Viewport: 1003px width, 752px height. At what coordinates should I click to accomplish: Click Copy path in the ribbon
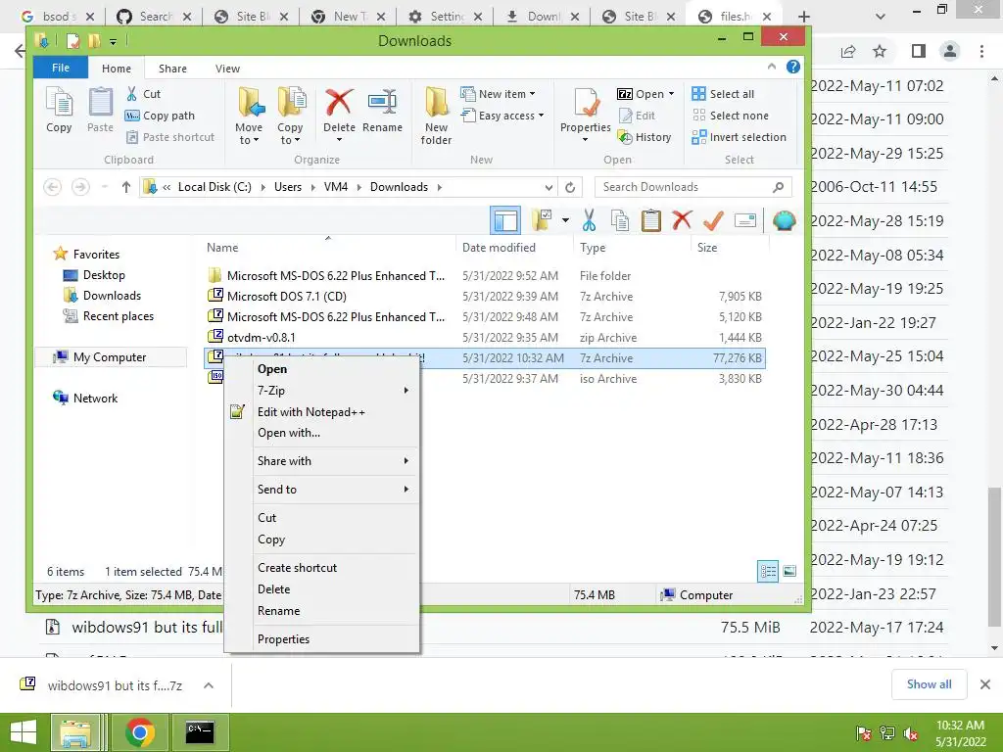[160, 116]
